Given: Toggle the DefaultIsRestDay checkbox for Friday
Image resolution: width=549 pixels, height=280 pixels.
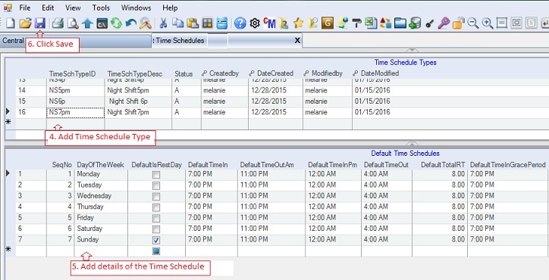Looking at the screenshot, I should tap(156, 218).
